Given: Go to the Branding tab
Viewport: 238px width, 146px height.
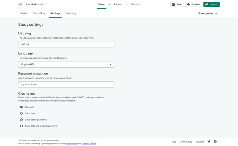Looking at the screenshot, I should point(71,13).
